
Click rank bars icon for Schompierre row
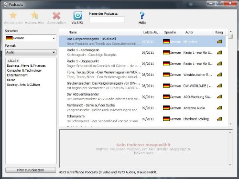point(219,119)
